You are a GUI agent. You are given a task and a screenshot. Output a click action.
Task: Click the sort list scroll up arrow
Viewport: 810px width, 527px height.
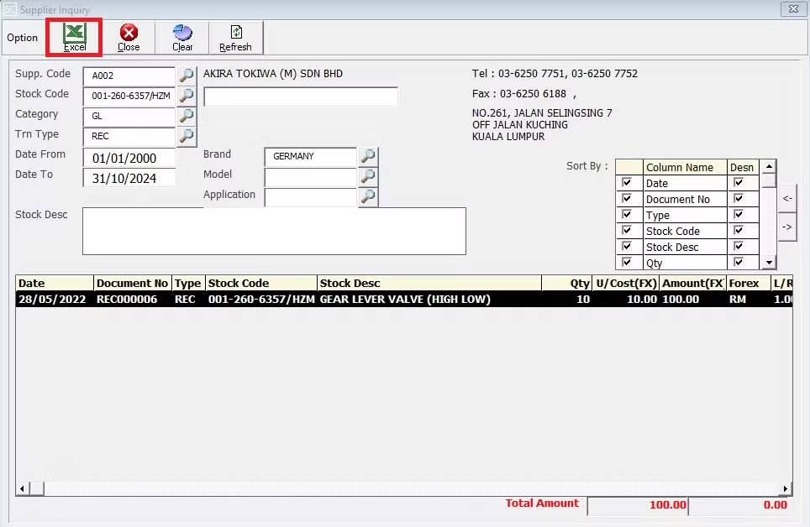(769, 166)
